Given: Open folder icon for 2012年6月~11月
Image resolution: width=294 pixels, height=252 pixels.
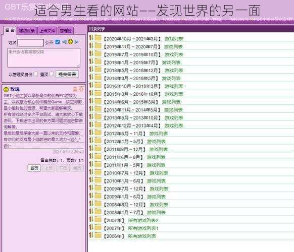Looking at the screenshot, I should click(x=98, y=133).
